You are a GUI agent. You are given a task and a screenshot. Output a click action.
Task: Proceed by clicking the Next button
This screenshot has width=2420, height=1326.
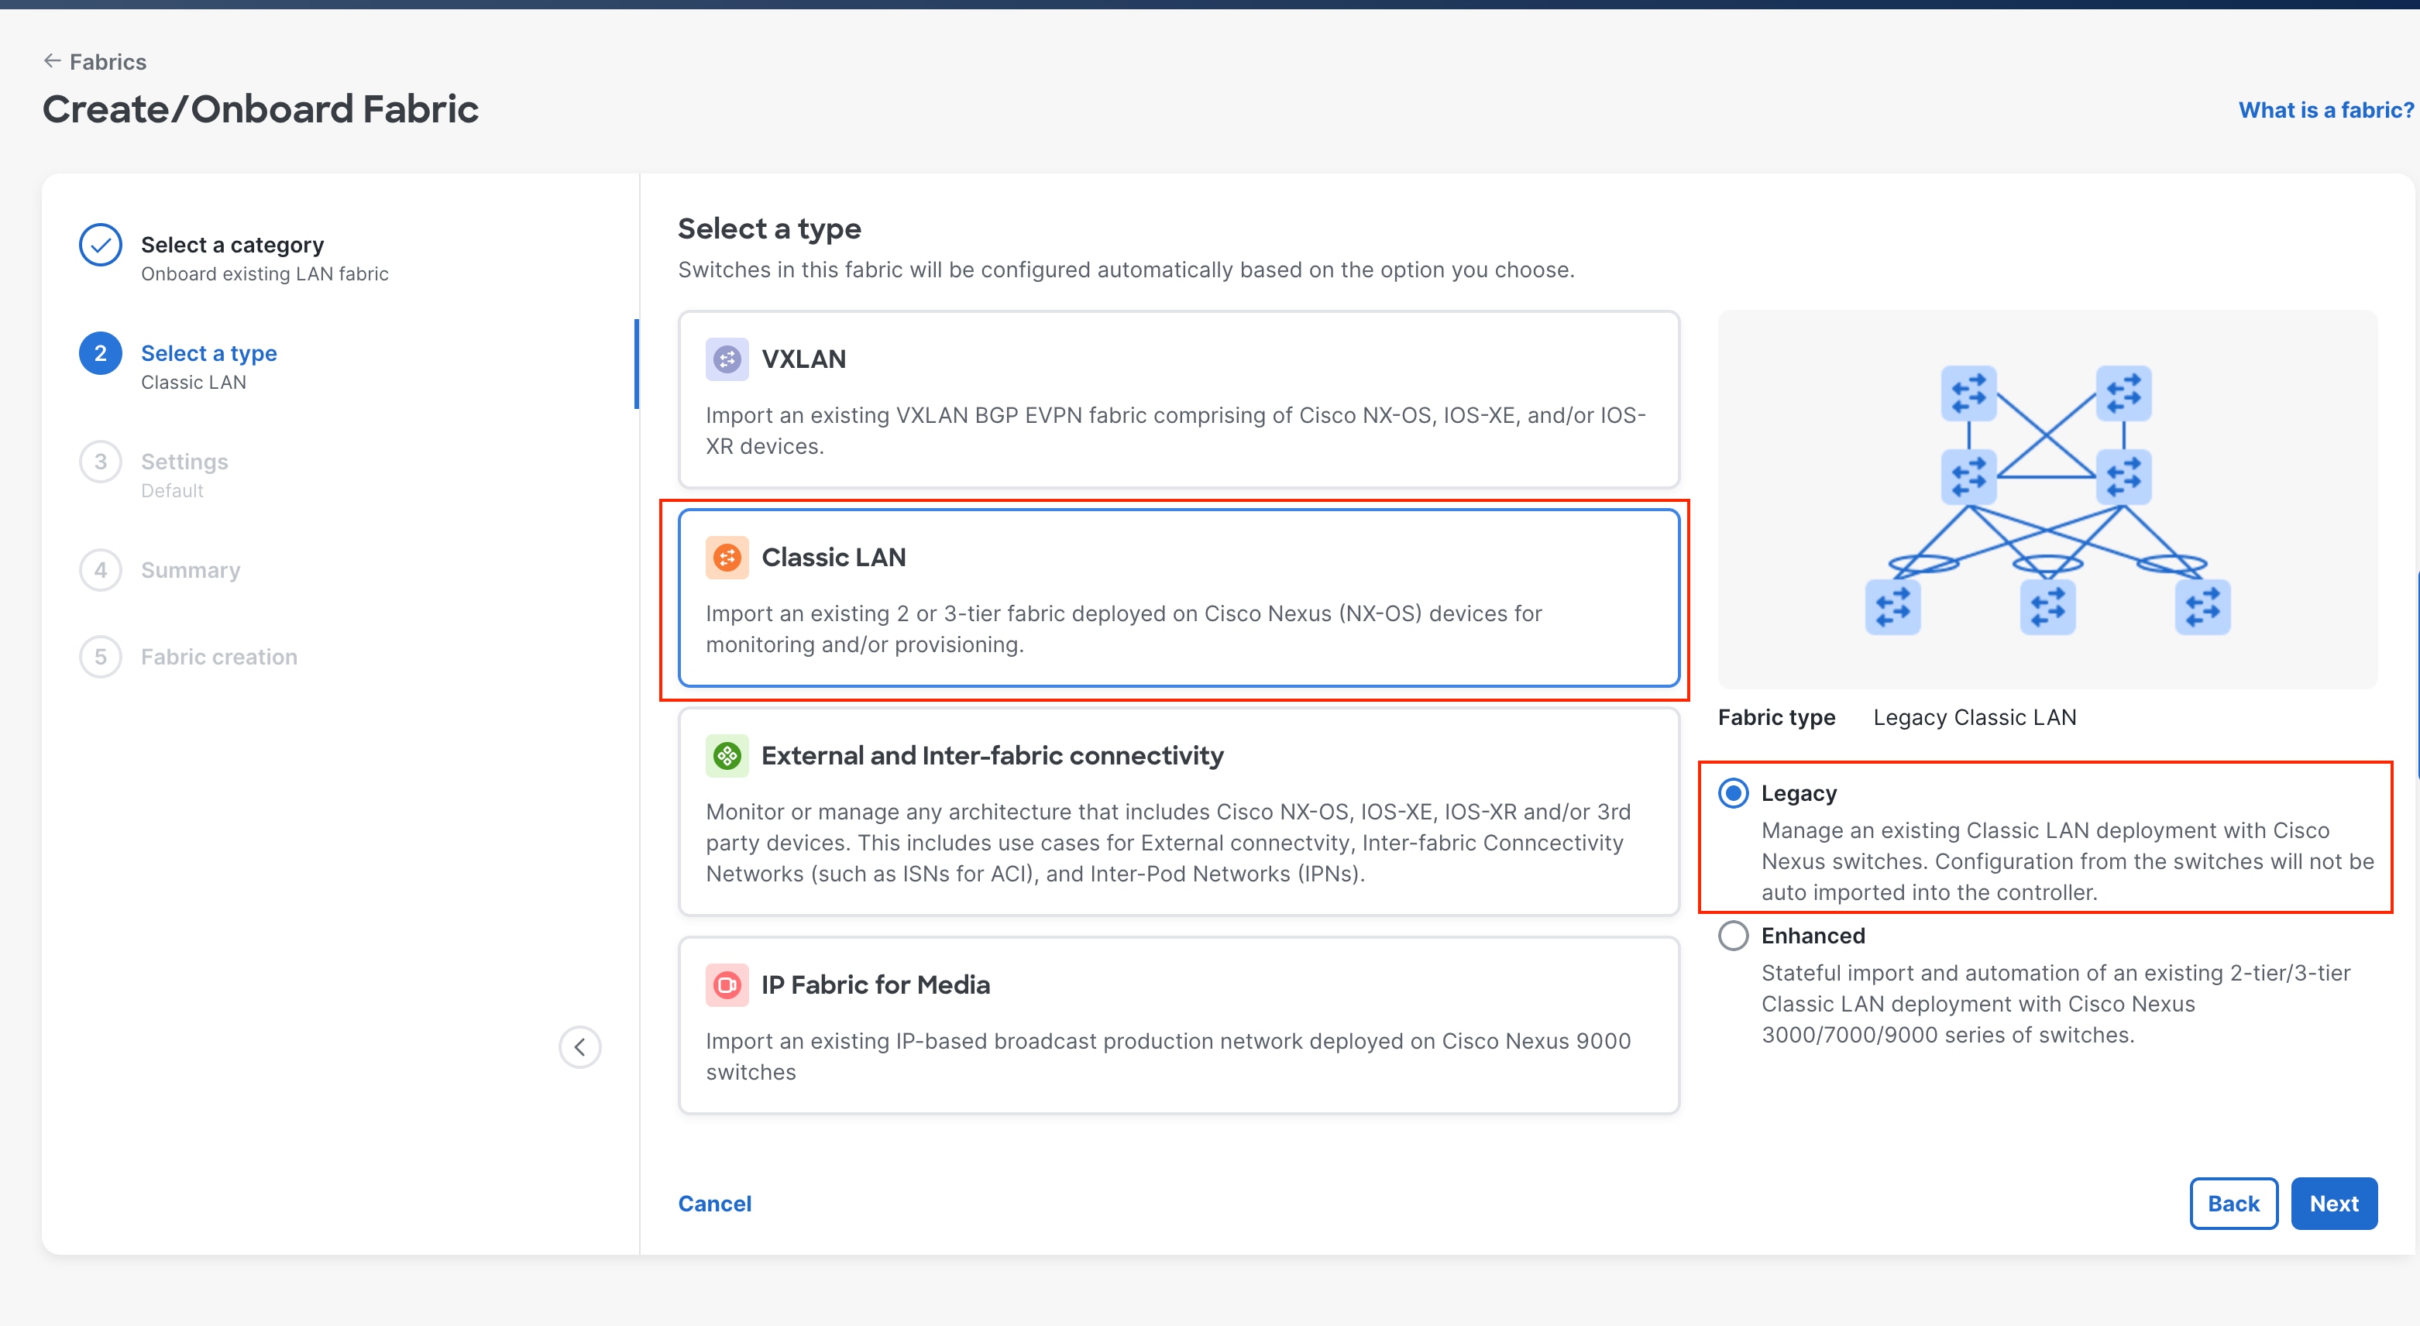click(2333, 1203)
